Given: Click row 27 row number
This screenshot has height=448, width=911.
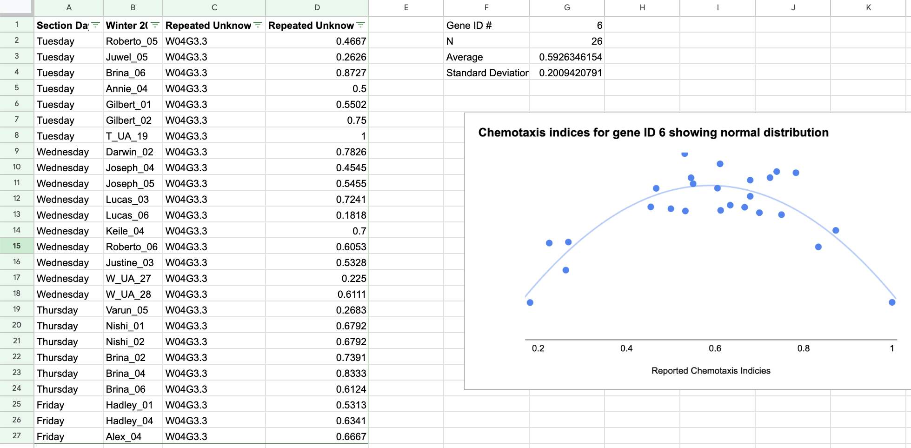Looking at the screenshot, I should pos(16,436).
